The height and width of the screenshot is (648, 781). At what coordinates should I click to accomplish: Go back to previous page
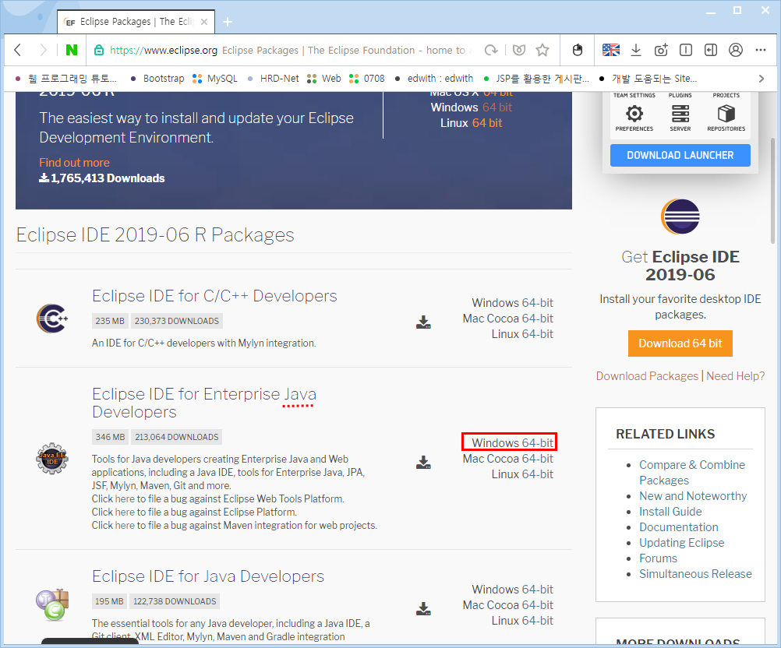18,50
